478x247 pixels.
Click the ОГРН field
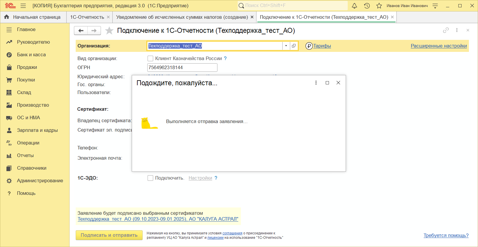(182, 68)
